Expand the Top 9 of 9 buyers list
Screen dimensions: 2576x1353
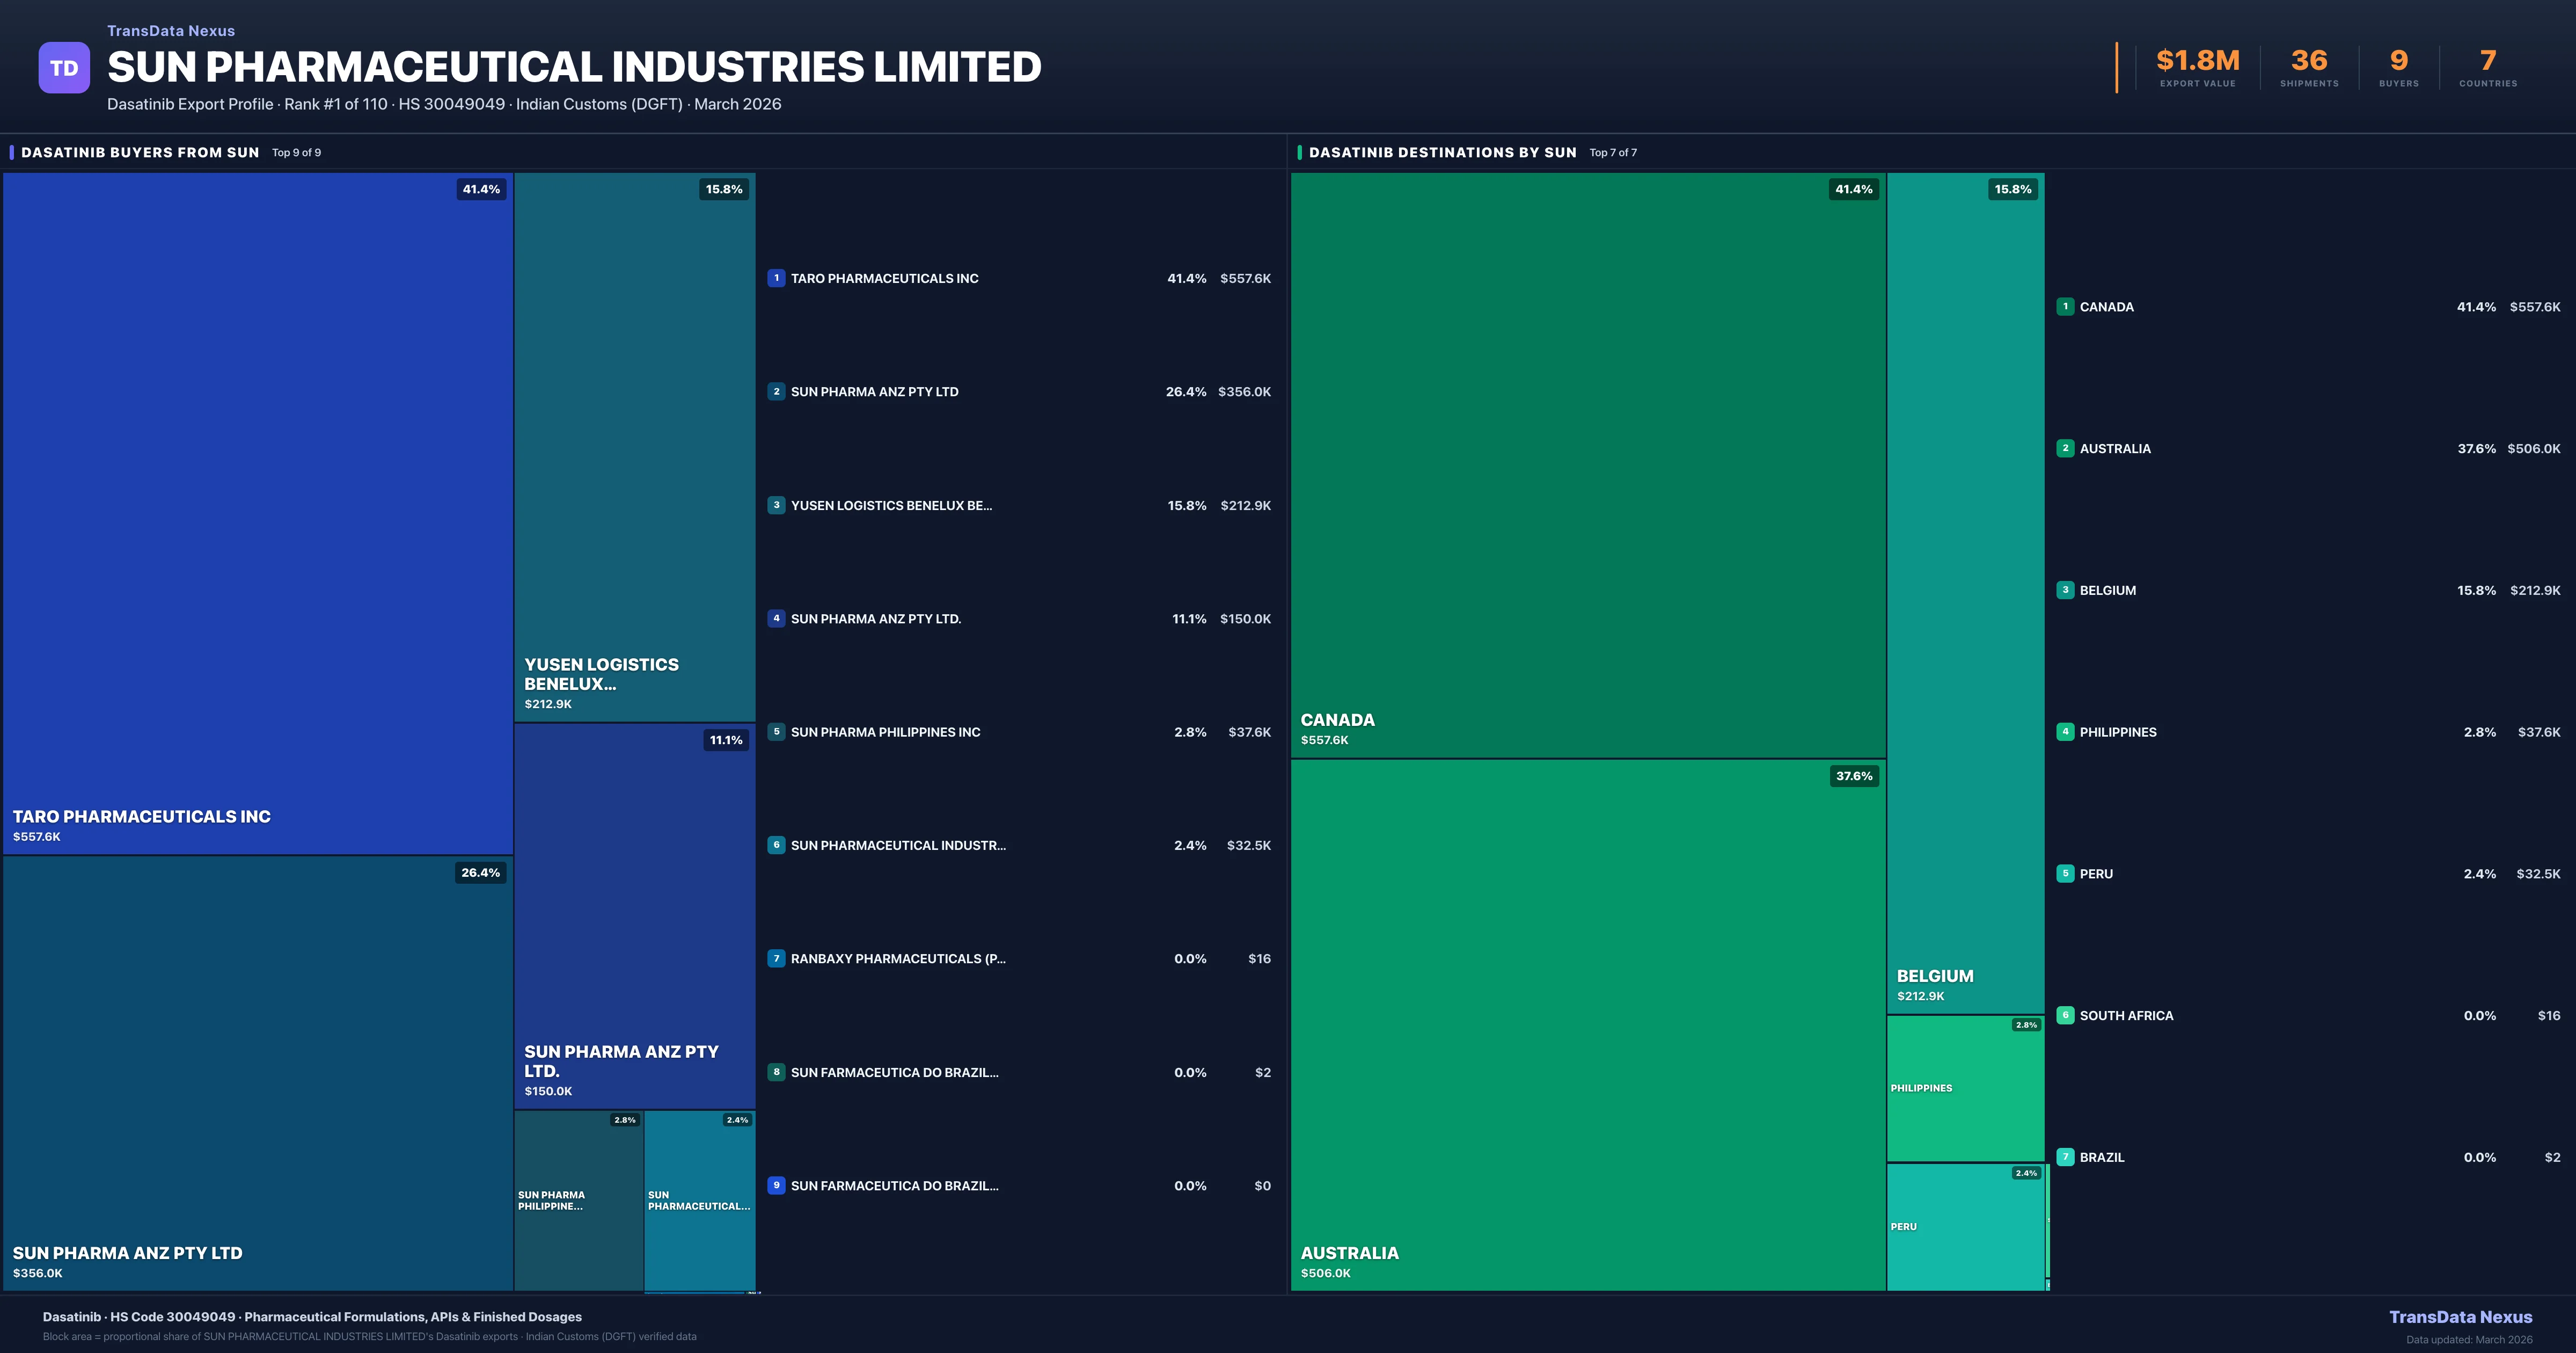point(296,152)
